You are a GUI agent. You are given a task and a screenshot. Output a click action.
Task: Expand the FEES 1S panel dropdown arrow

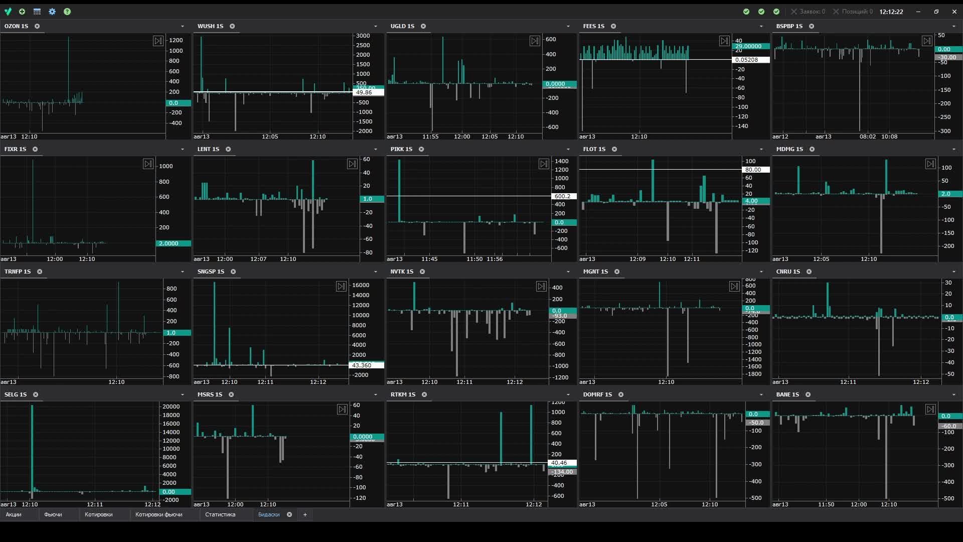(761, 26)
